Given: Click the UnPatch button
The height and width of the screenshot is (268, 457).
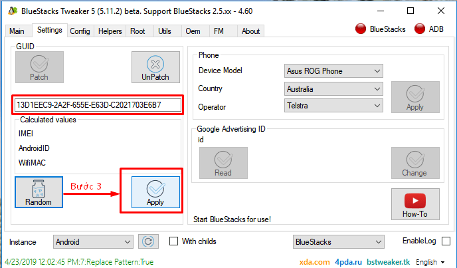Looking at the screenshot, I should click(155, 67).
